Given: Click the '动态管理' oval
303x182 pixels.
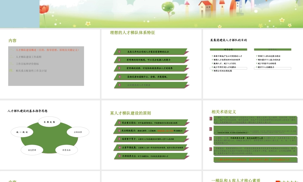Looking at the screenshot, I should (32, 150).
